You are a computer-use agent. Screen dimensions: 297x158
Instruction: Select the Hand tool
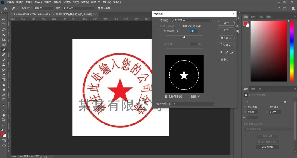click(x=4, y=115)
